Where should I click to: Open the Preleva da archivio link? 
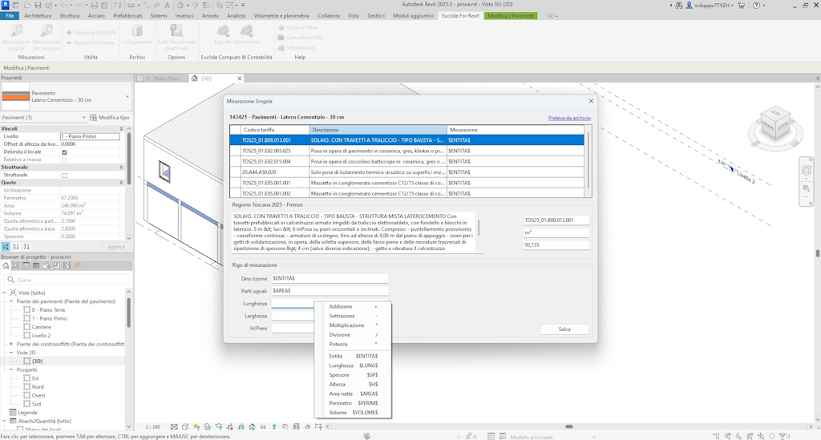(x=569, y=118)
